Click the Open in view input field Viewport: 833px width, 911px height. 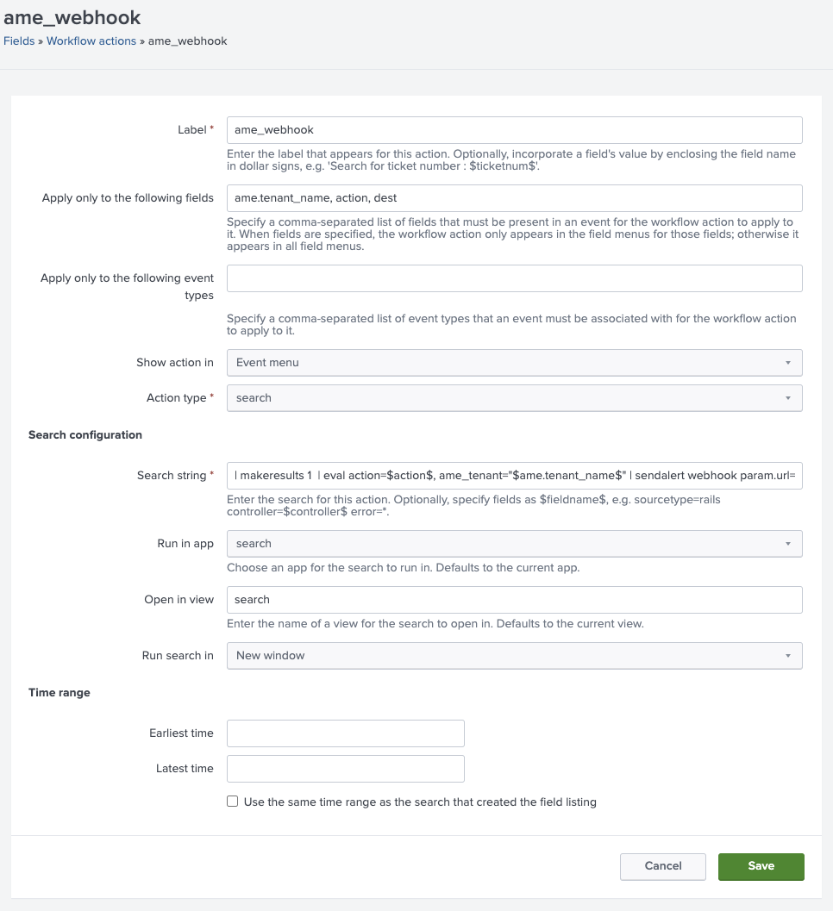click(x=513, y=600)
